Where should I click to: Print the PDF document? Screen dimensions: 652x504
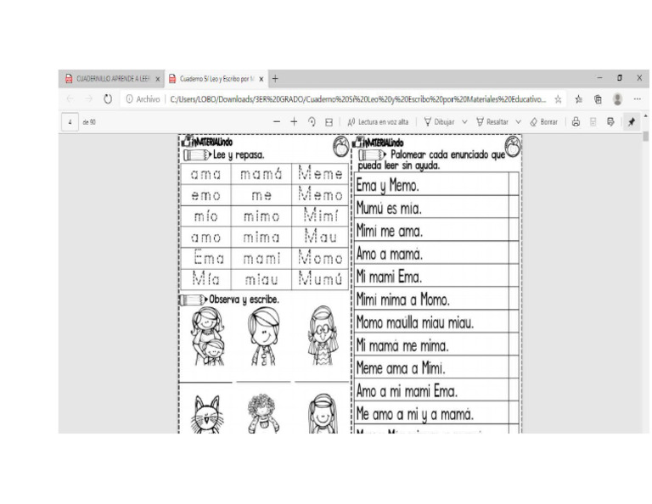(x=576, y=121)
